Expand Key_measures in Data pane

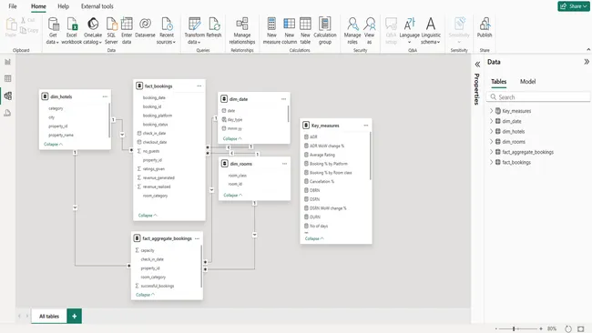click(x=491, y=111)
